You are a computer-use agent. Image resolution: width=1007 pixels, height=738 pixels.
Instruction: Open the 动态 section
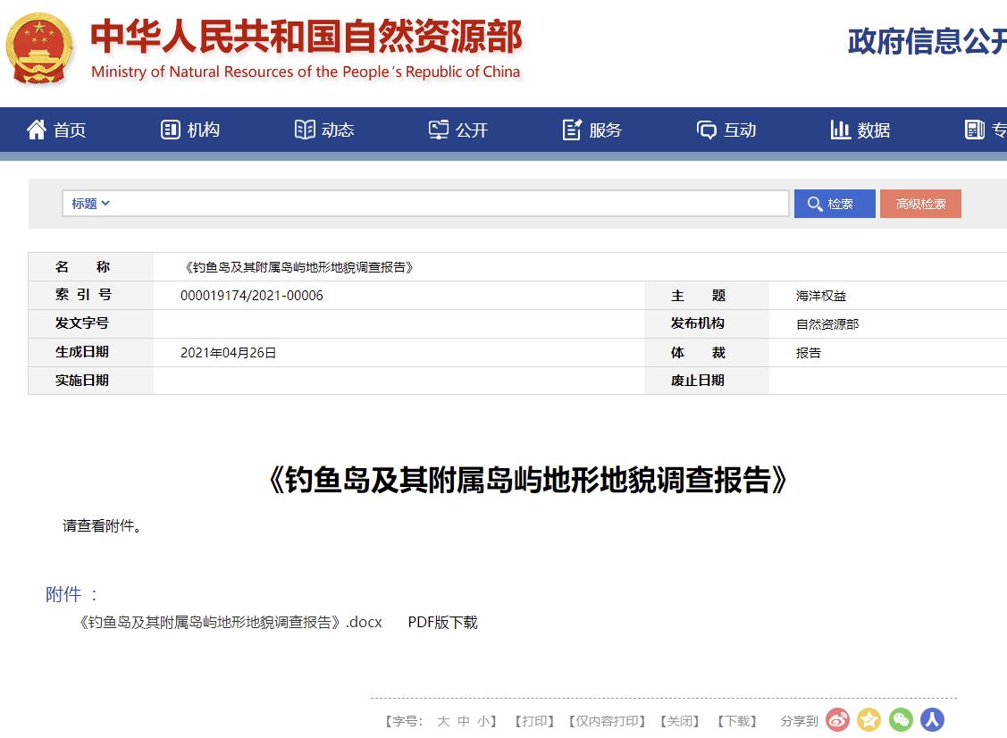pos(324,130)
